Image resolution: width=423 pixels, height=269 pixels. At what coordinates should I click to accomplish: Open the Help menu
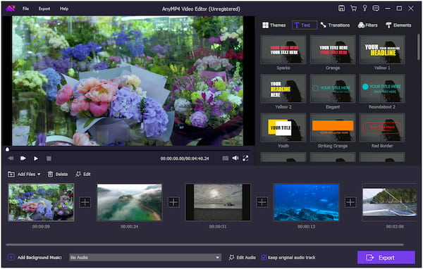(x=64, y=8)
